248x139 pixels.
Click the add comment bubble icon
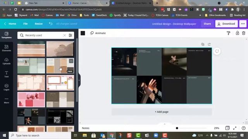pyautogui.click(x=217, y=51)
